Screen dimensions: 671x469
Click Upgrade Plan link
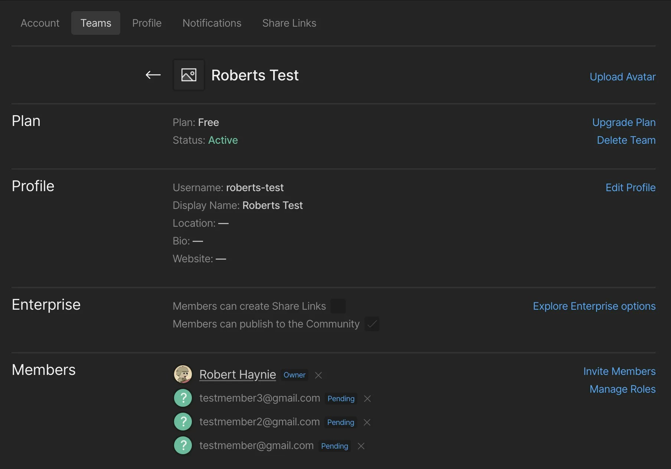[x=623, y=122]
